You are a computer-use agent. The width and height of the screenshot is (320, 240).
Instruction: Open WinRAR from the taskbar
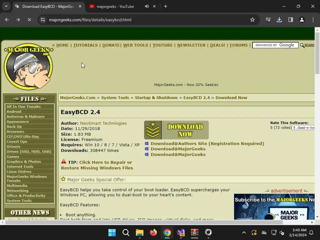coord(194,232)
